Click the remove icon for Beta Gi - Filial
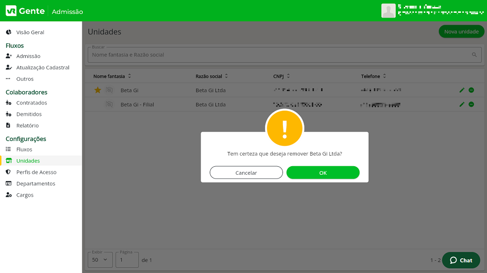The image size is (487, 273). (471, 104)
